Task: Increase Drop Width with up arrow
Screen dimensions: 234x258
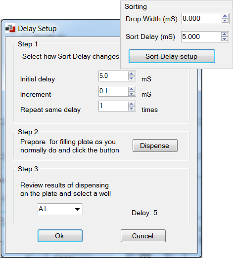Action: click(x=225, y=16)
